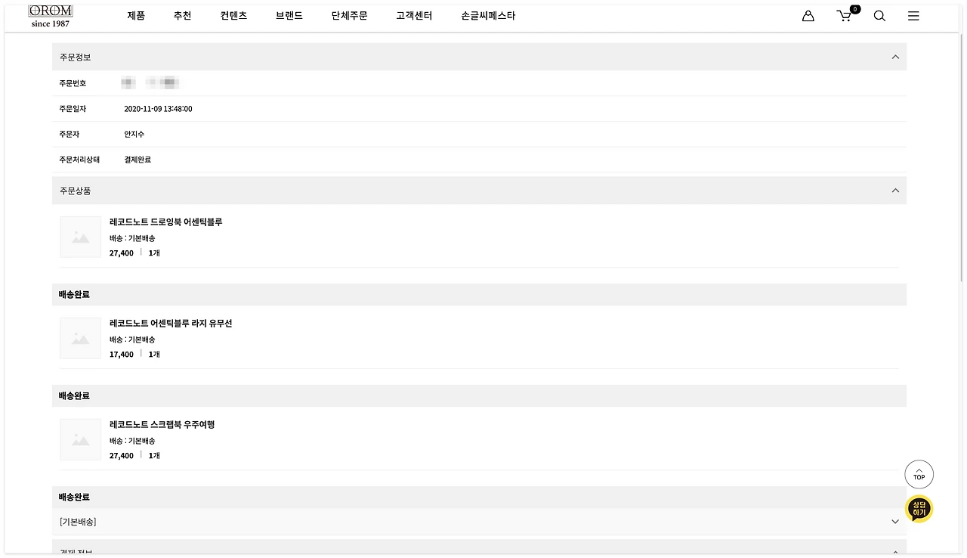Click thumbnail of 어센틱블루 라지 유무선 item
The height and width of the screenshot is (558, 967).
coord(80,339)
